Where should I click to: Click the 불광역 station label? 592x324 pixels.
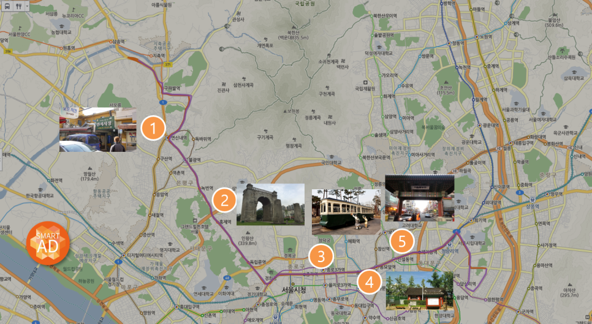(x=194, y=160)
